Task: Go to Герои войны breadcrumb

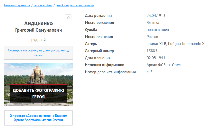Action: pos(43,5)
